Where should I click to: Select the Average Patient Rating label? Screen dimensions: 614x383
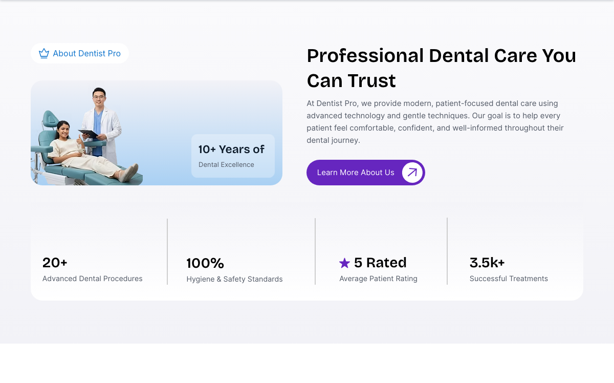[378, 279]
